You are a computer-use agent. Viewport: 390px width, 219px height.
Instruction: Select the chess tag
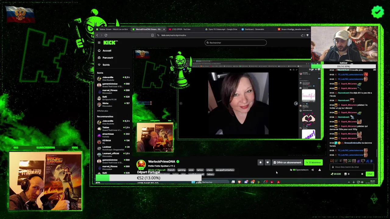(x=210, y=170)
